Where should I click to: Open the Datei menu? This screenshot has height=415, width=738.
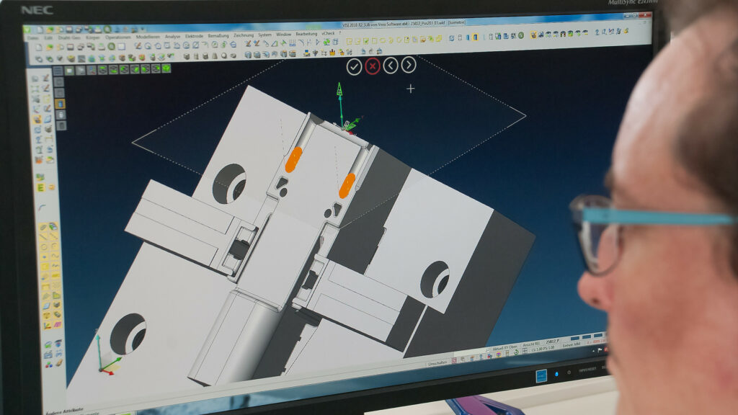coord(33,37)
